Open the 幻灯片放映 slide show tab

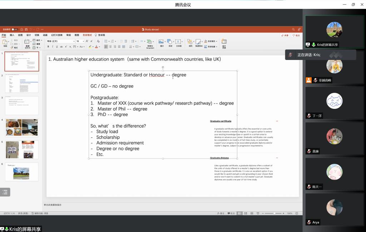[x=57, y=35]
